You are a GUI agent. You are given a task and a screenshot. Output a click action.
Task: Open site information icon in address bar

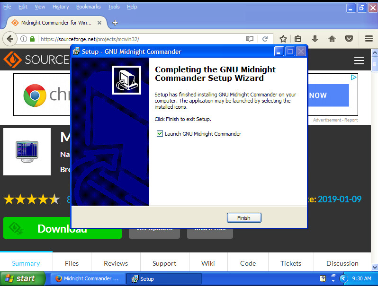[x=23, y=39]
